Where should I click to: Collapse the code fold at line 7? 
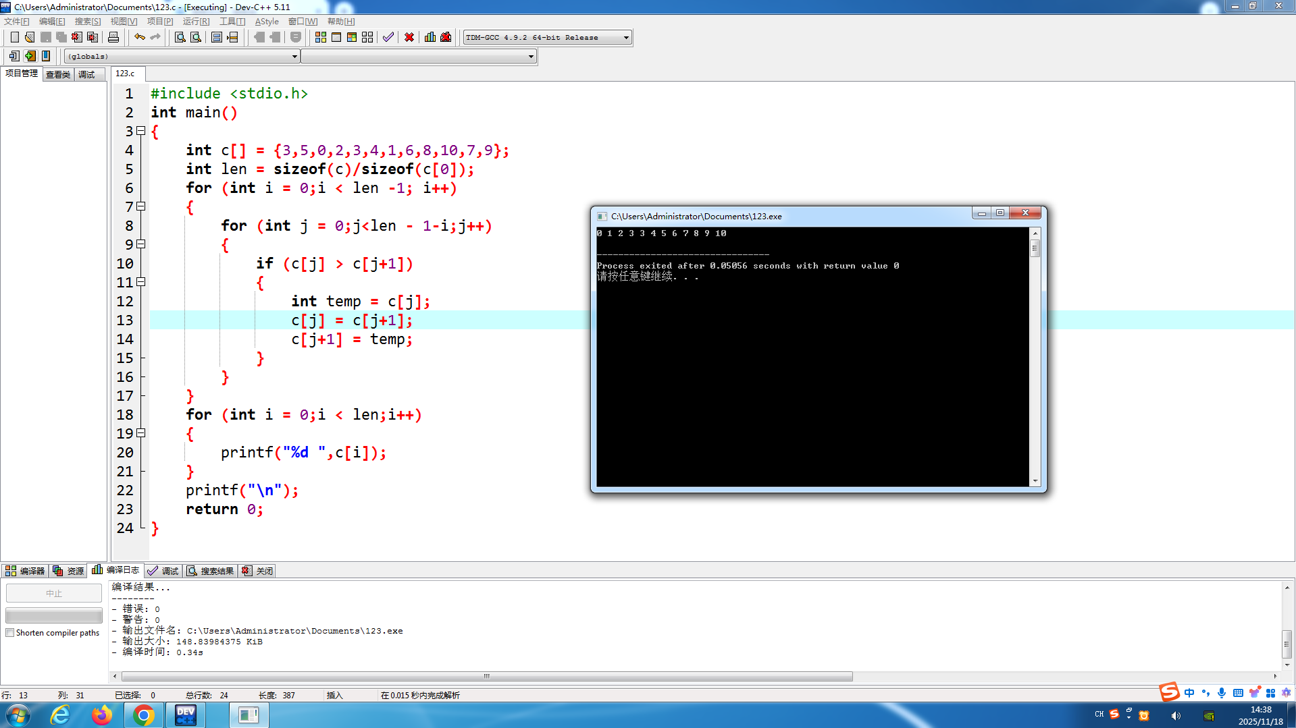click(141, 206)
